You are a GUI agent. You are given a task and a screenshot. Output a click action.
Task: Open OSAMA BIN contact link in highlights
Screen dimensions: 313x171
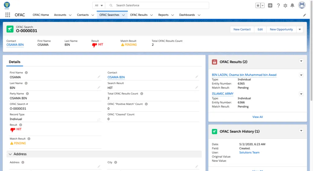[x=15, y=45]
